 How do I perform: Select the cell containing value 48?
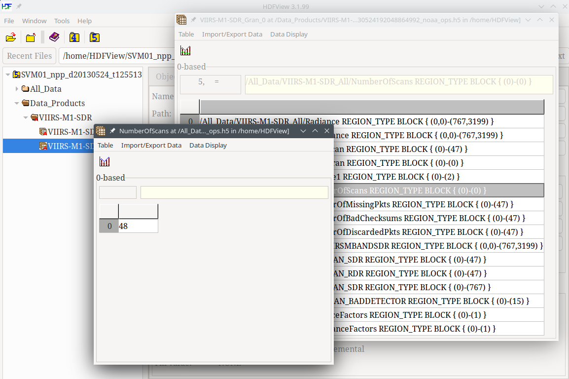pos(138,226)
